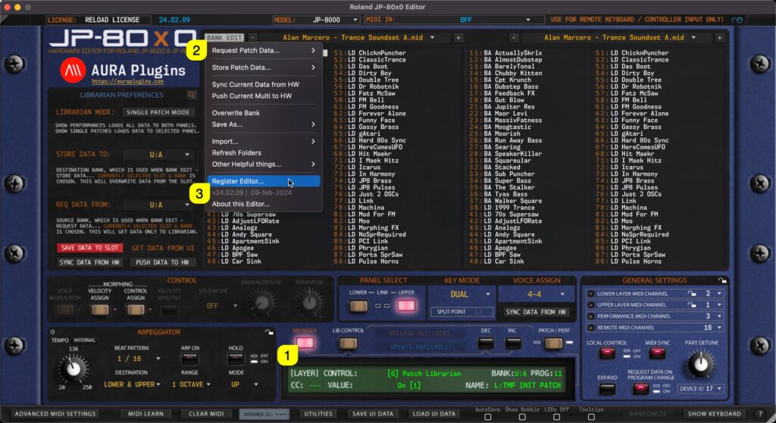Click Lower Layer MIDI Channel lock icon
776x423 pixels.
(x=692, y=293)
